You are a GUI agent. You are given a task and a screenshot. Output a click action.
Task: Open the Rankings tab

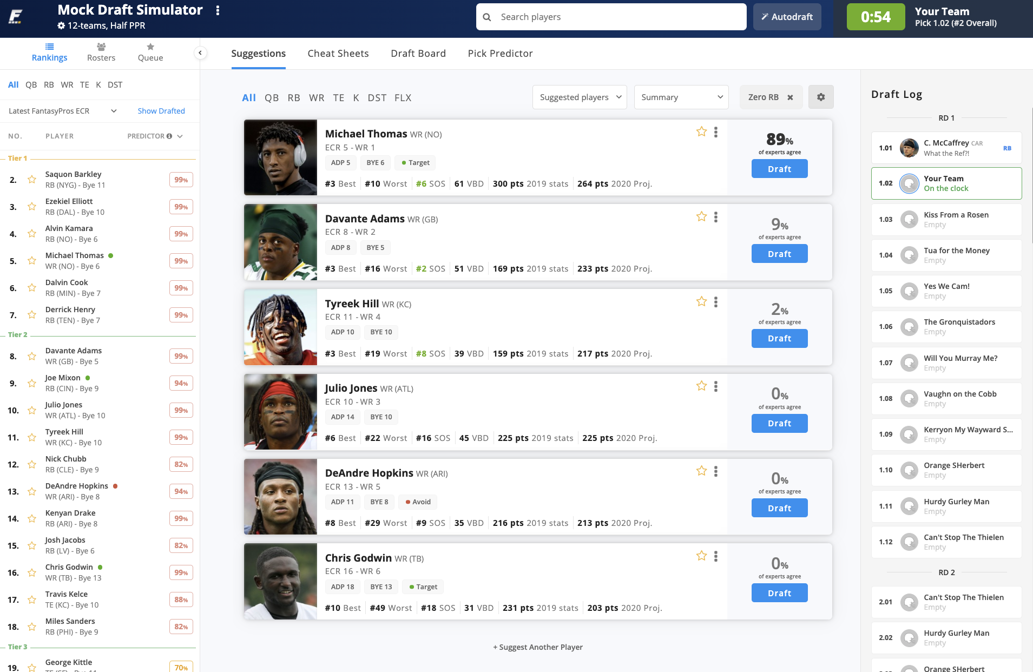49,52
